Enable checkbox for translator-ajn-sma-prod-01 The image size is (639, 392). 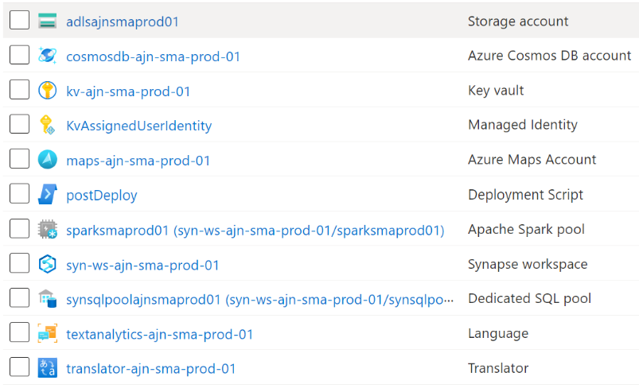[19, 367]
